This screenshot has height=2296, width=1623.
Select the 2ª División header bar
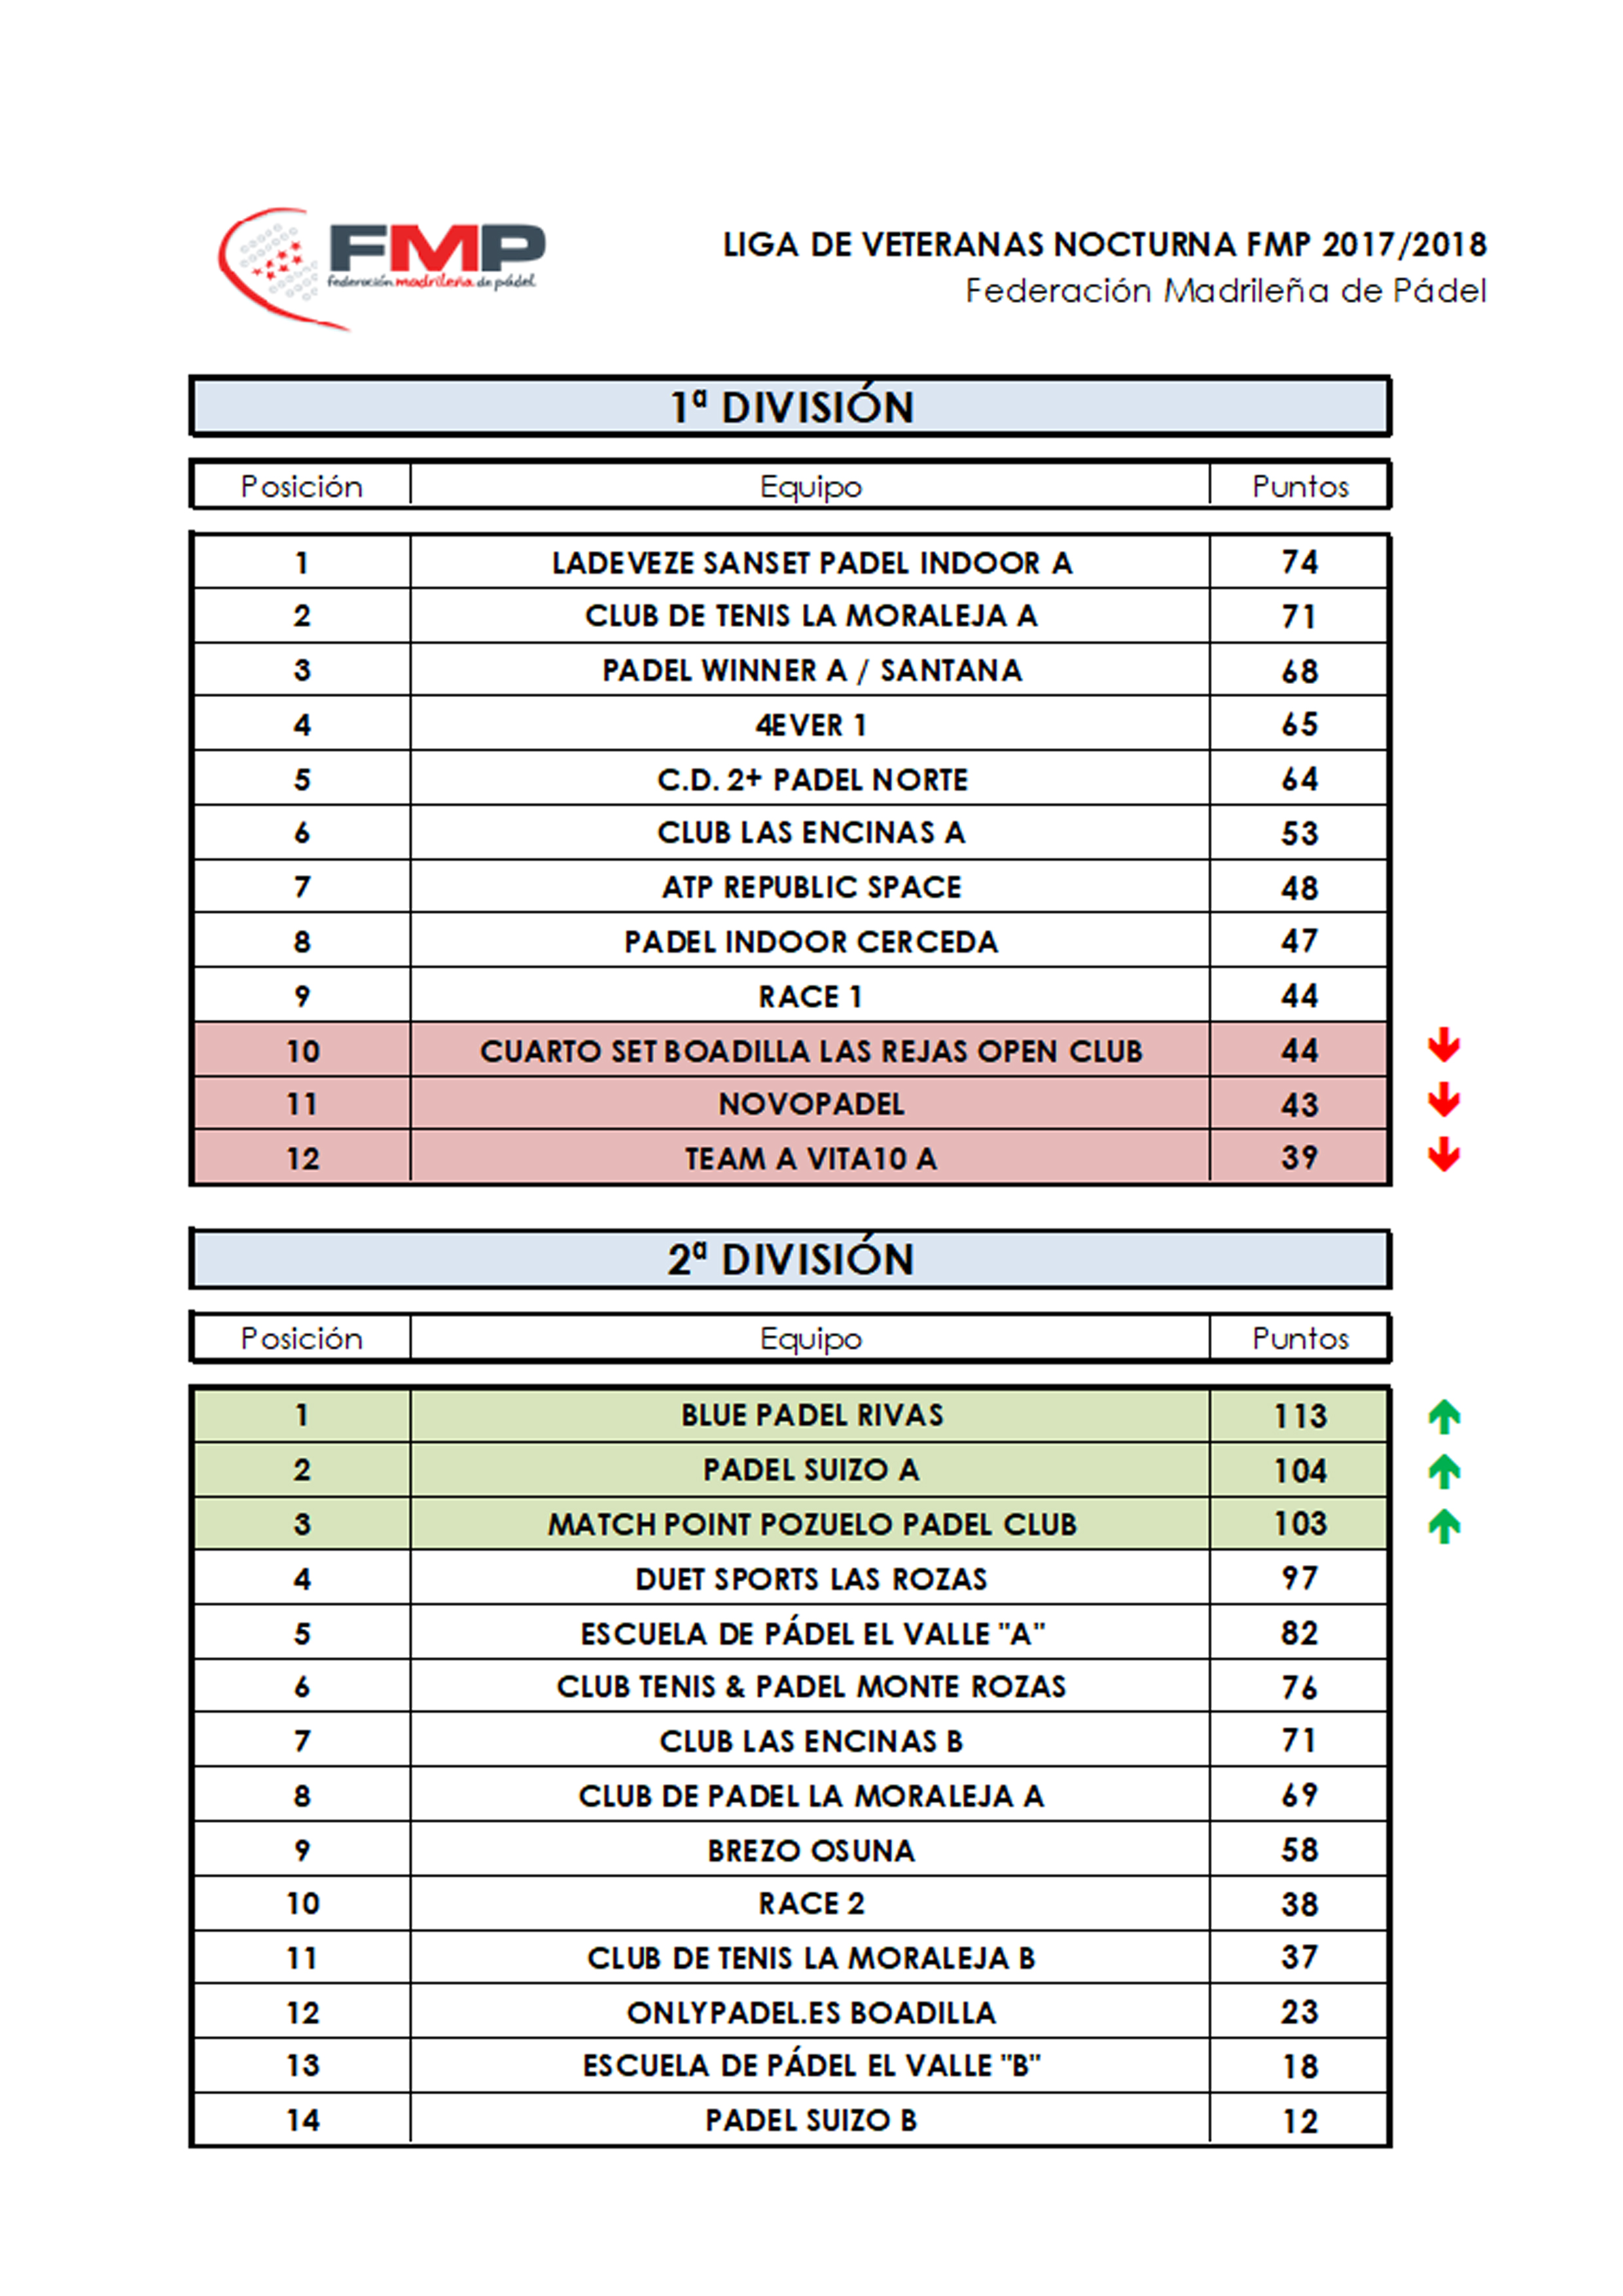790,1259
